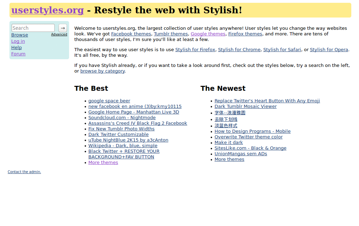Follow the Stylish for Chrome link
The image size is (359, 226).
[239, 50]
